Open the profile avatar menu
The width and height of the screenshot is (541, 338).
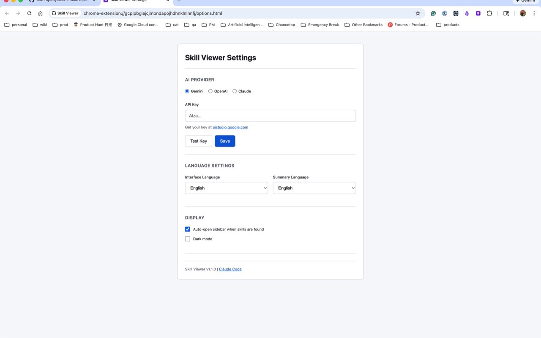[x=523, y=13]
